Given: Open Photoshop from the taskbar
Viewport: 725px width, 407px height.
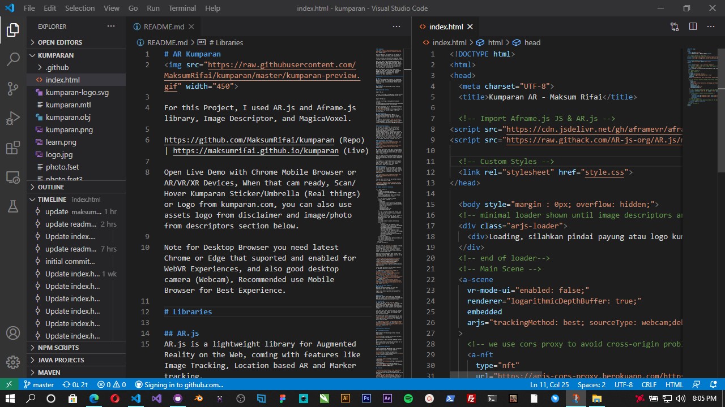Looking at the screenshot, I should (366, 399).
